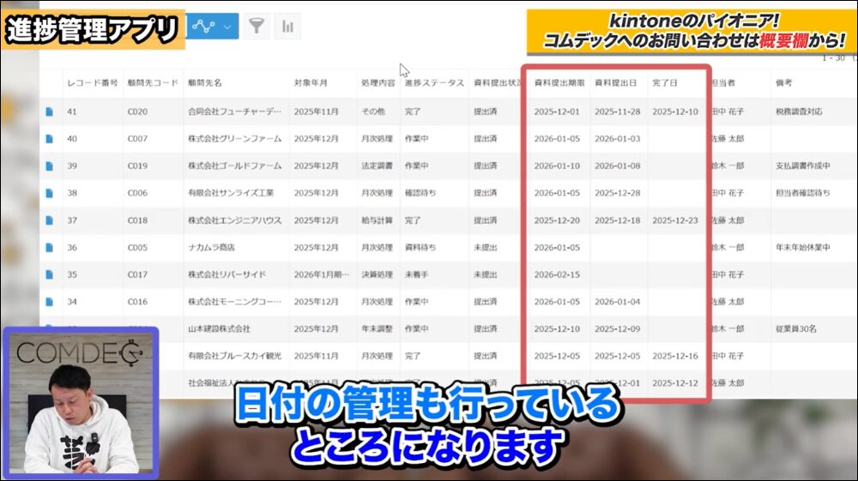Sort by レコード番号 column header
This screenshot has width=858, height=481.
pyautogui.click(x=93, y=83)
